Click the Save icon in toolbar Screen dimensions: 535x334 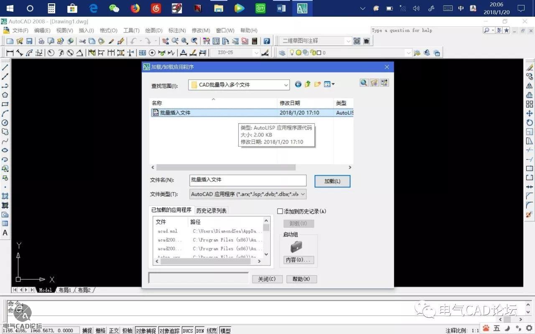click(29, 41)
